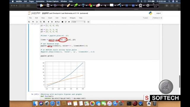Copy selected cells icon
This screenshot has height=107, width=190.
[41, 22]
